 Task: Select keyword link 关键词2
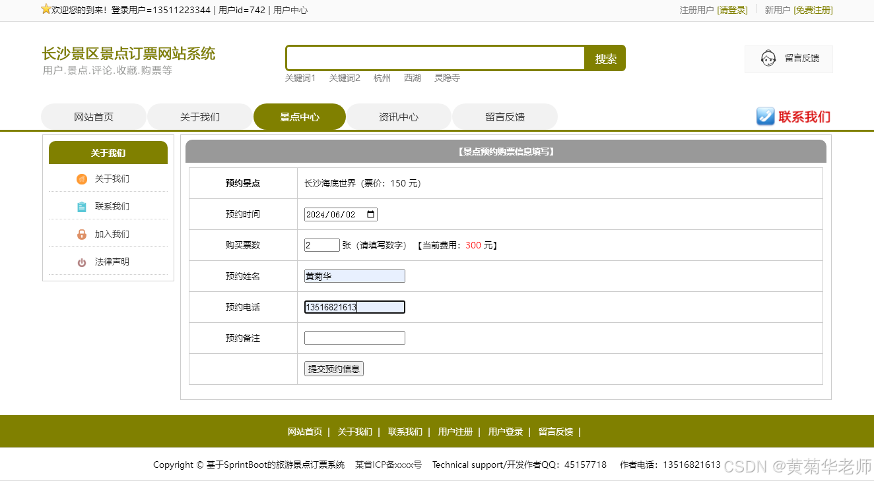tap(345, 78)
